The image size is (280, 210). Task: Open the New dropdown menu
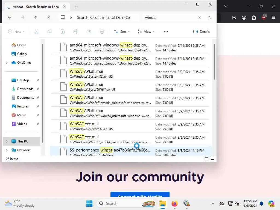coord(16,32)
